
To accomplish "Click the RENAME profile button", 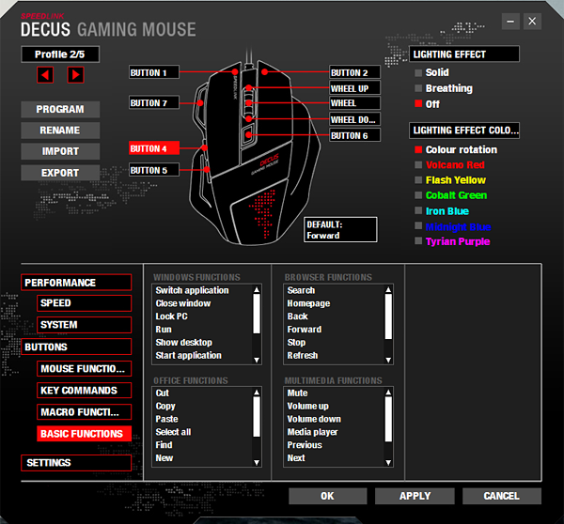I will coord(60,131).
